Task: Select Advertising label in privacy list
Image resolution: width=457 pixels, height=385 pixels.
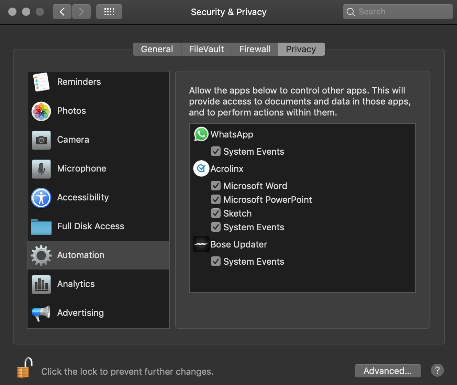Action: pos(80,313)
